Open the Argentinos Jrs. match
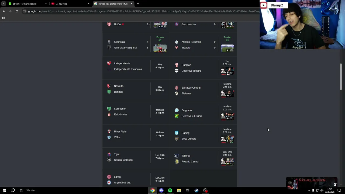This screenshot has width=345, height=194. pos(136,178)
